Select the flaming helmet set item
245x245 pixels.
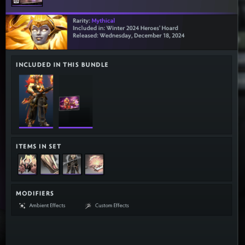pyautogui.click(x=28, y=164)
